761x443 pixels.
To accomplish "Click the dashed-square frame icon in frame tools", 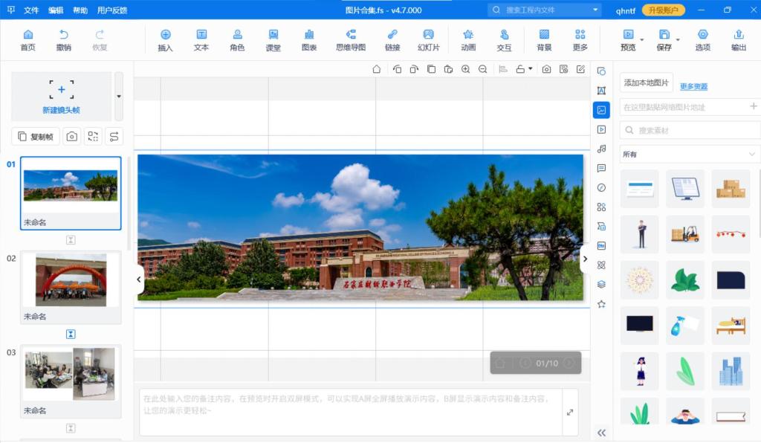I will click(x=93, y=137).
